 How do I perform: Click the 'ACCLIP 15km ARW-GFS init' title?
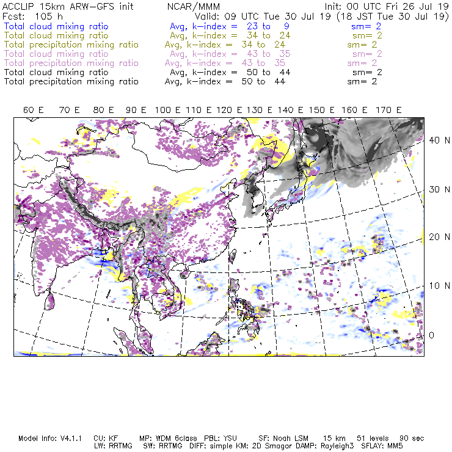tap(68, 7)
